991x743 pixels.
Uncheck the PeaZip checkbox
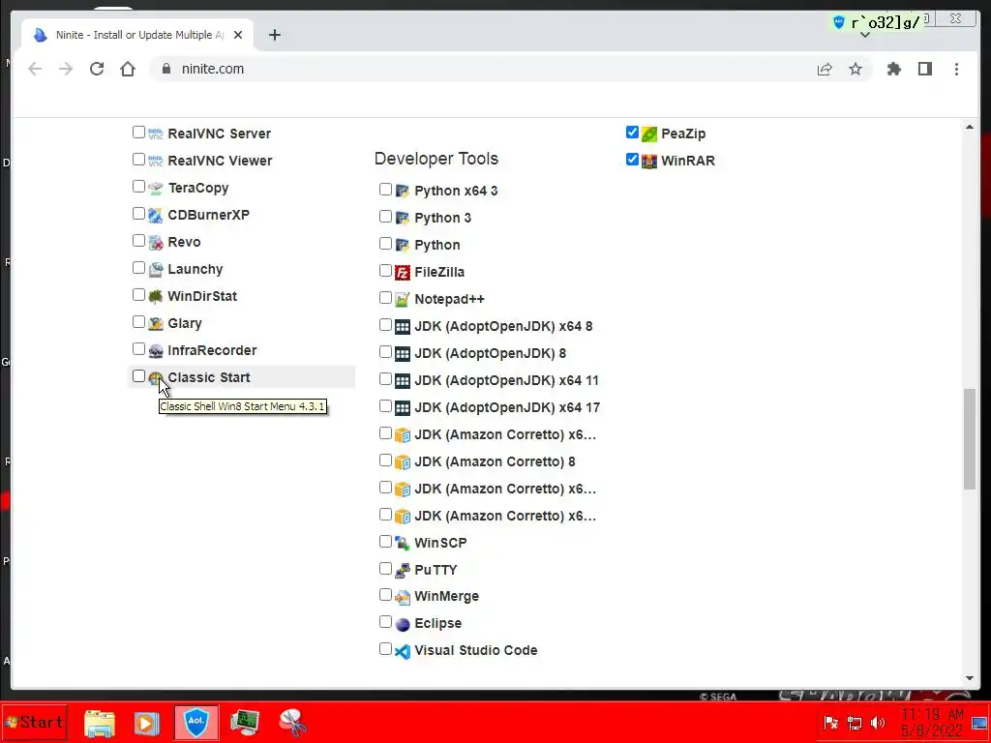(x=632, y=132)
